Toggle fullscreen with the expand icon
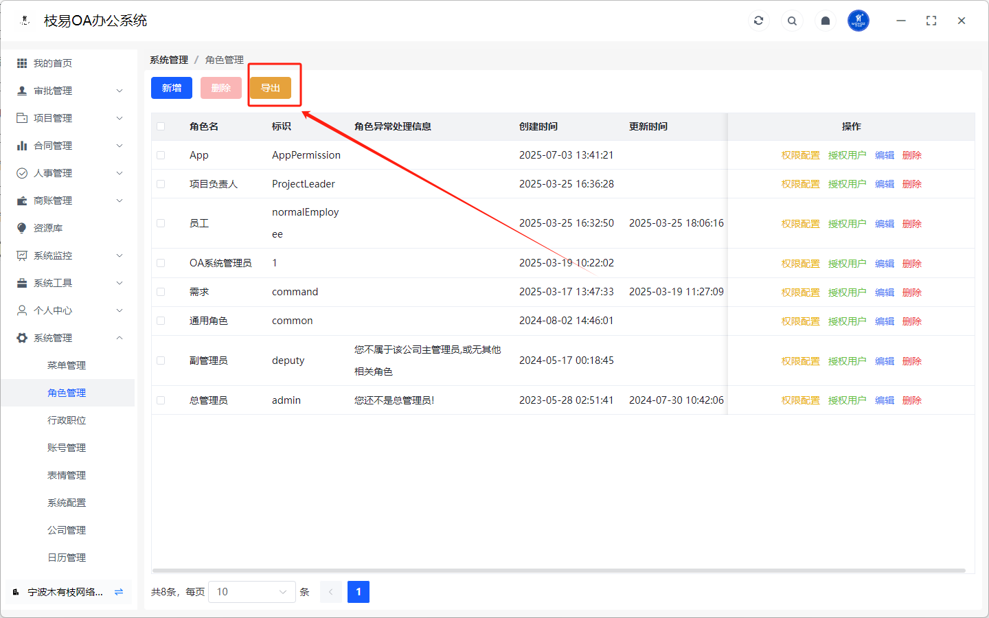 pyautogui.click(x=931, y=21)
